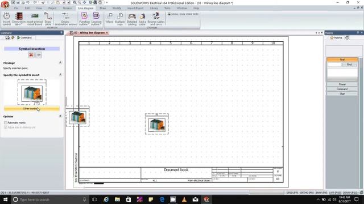The width and height of the screenshot is (364, 204).
Task: Open the Project ribbon tab
Action: 52,8
